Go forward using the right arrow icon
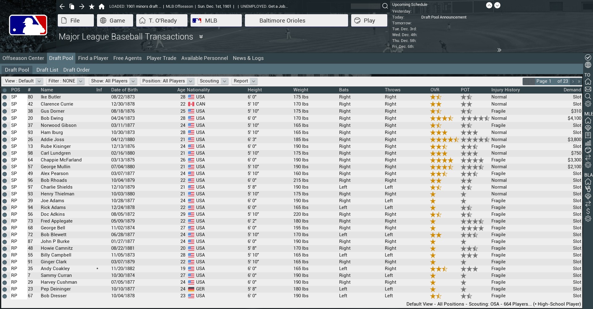 click(82, 6)
